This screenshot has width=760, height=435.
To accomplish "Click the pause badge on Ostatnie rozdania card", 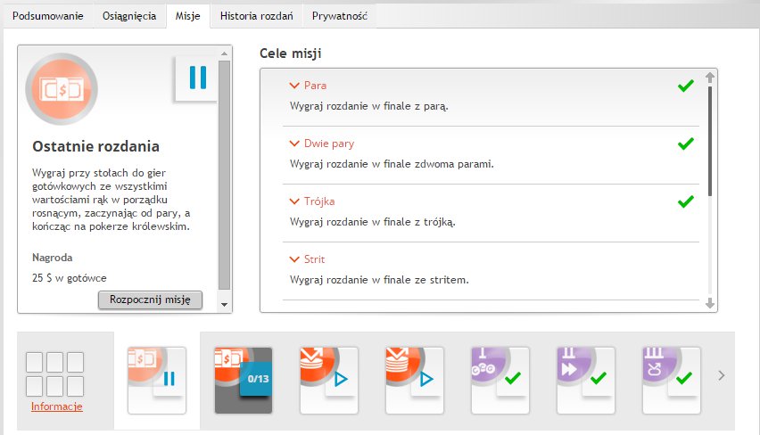I will (x=197, y=78).
